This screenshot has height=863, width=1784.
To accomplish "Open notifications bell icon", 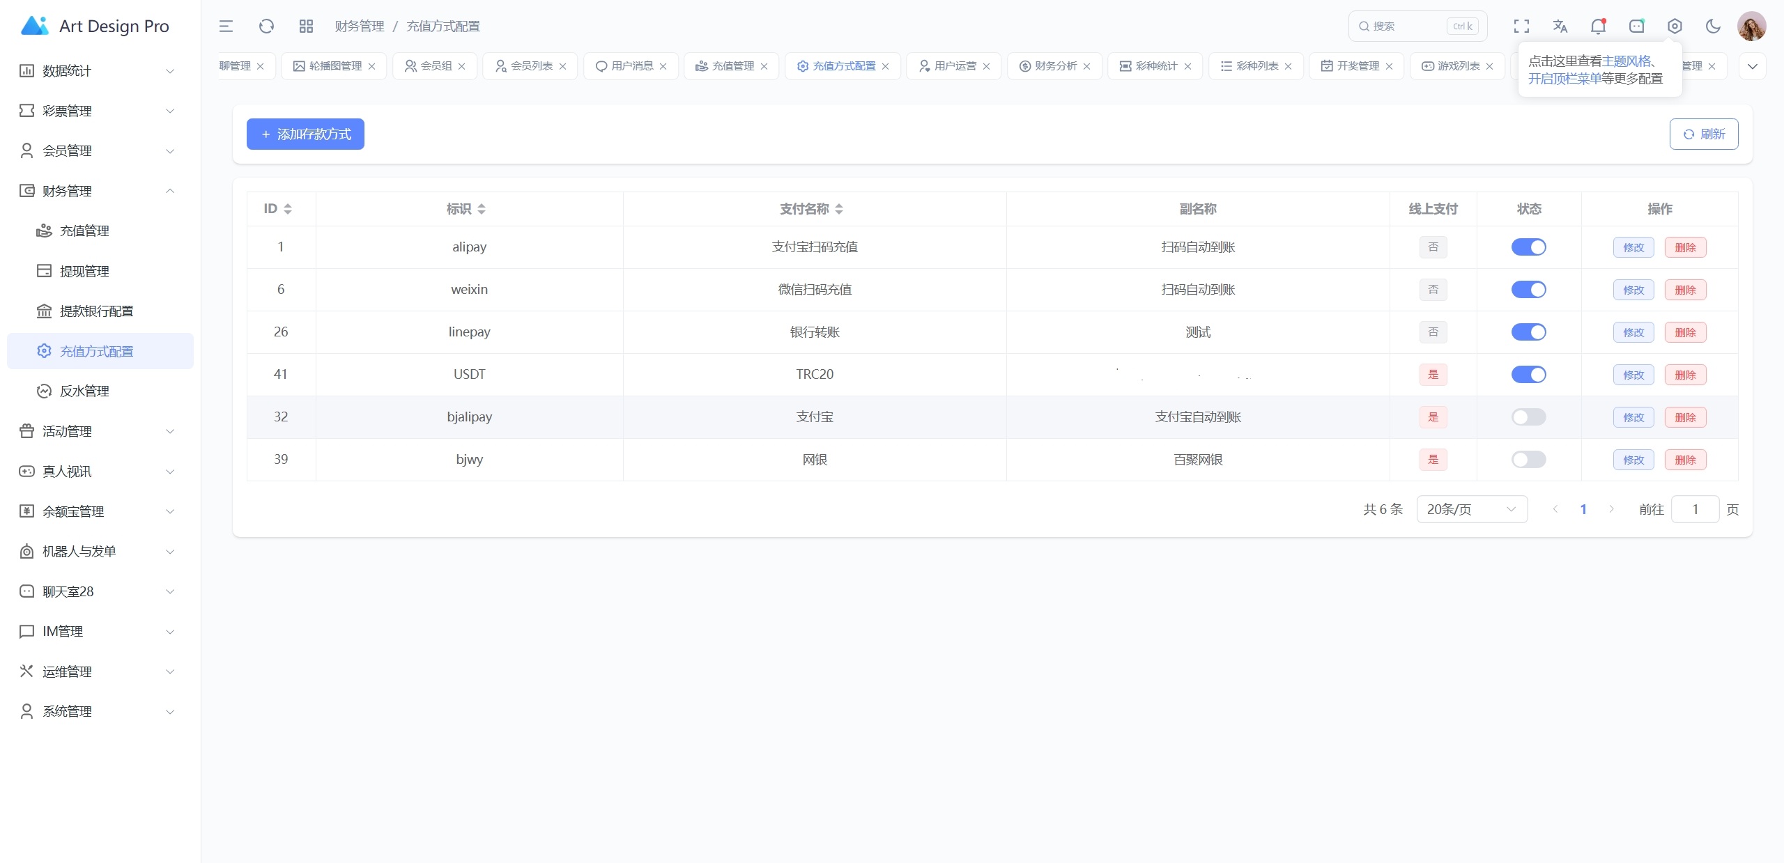I will tap(1598, 26).
